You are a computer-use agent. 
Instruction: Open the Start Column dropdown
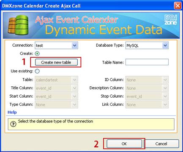pos(56,96)
